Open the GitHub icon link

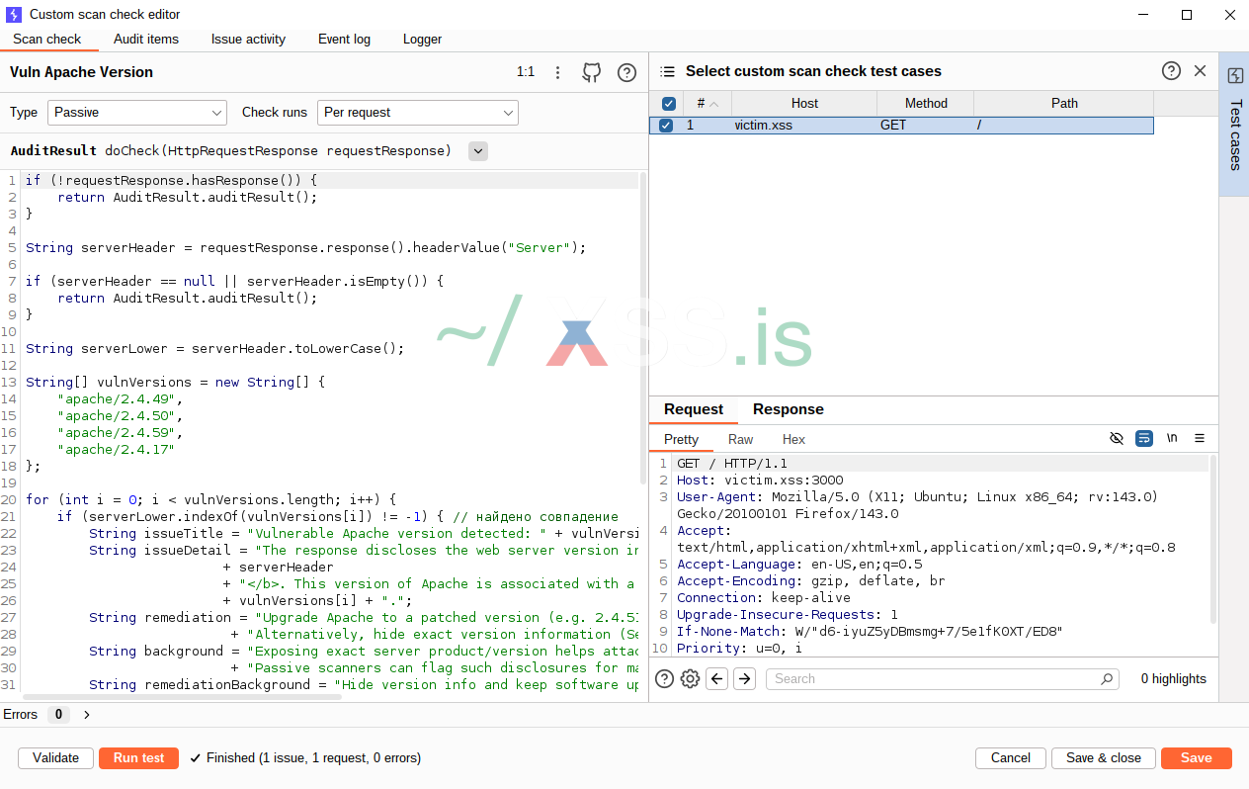click(x=591, y=72)
